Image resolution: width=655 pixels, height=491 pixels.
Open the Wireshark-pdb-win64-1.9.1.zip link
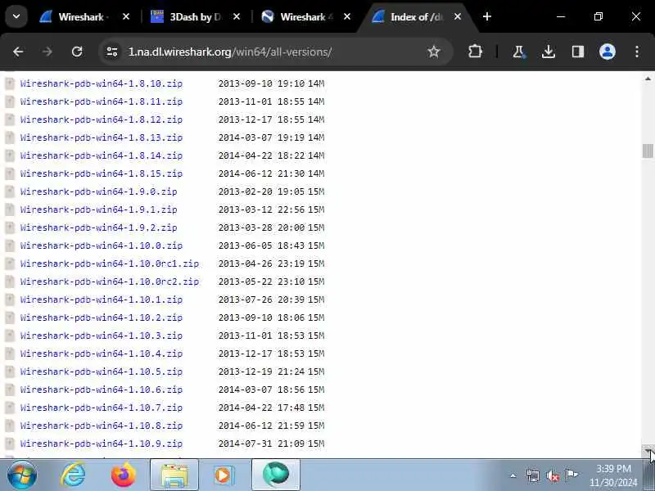(98, 209)
